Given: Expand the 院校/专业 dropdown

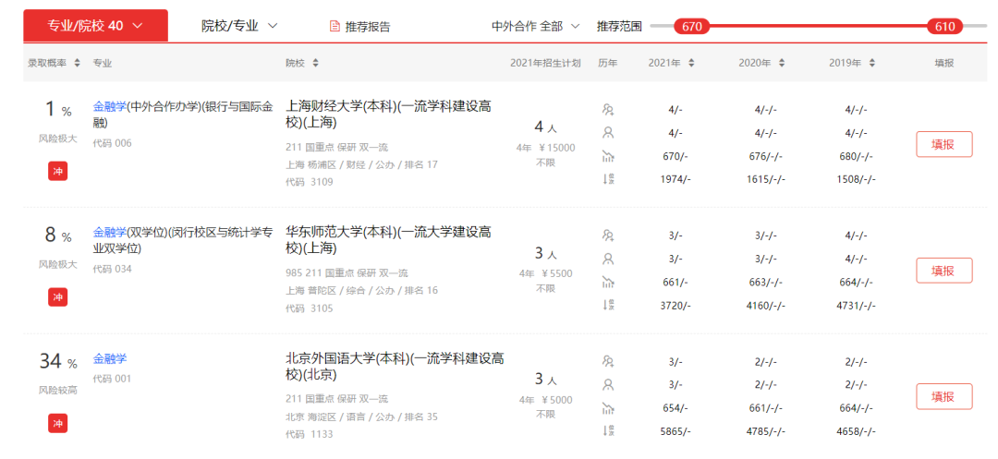Looking at the screenshot, I should pos(239,26).
